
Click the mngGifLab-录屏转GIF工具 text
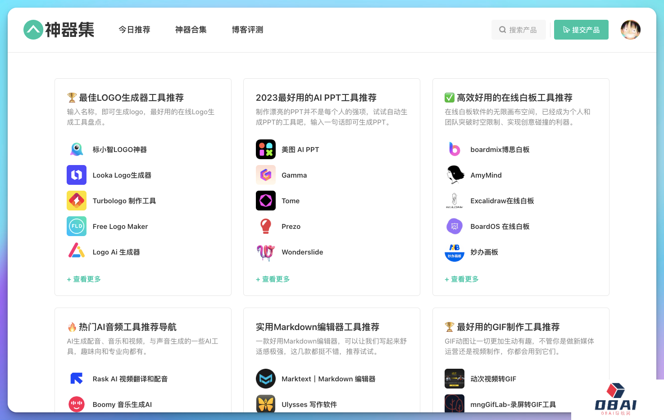(x=513, y=404)
